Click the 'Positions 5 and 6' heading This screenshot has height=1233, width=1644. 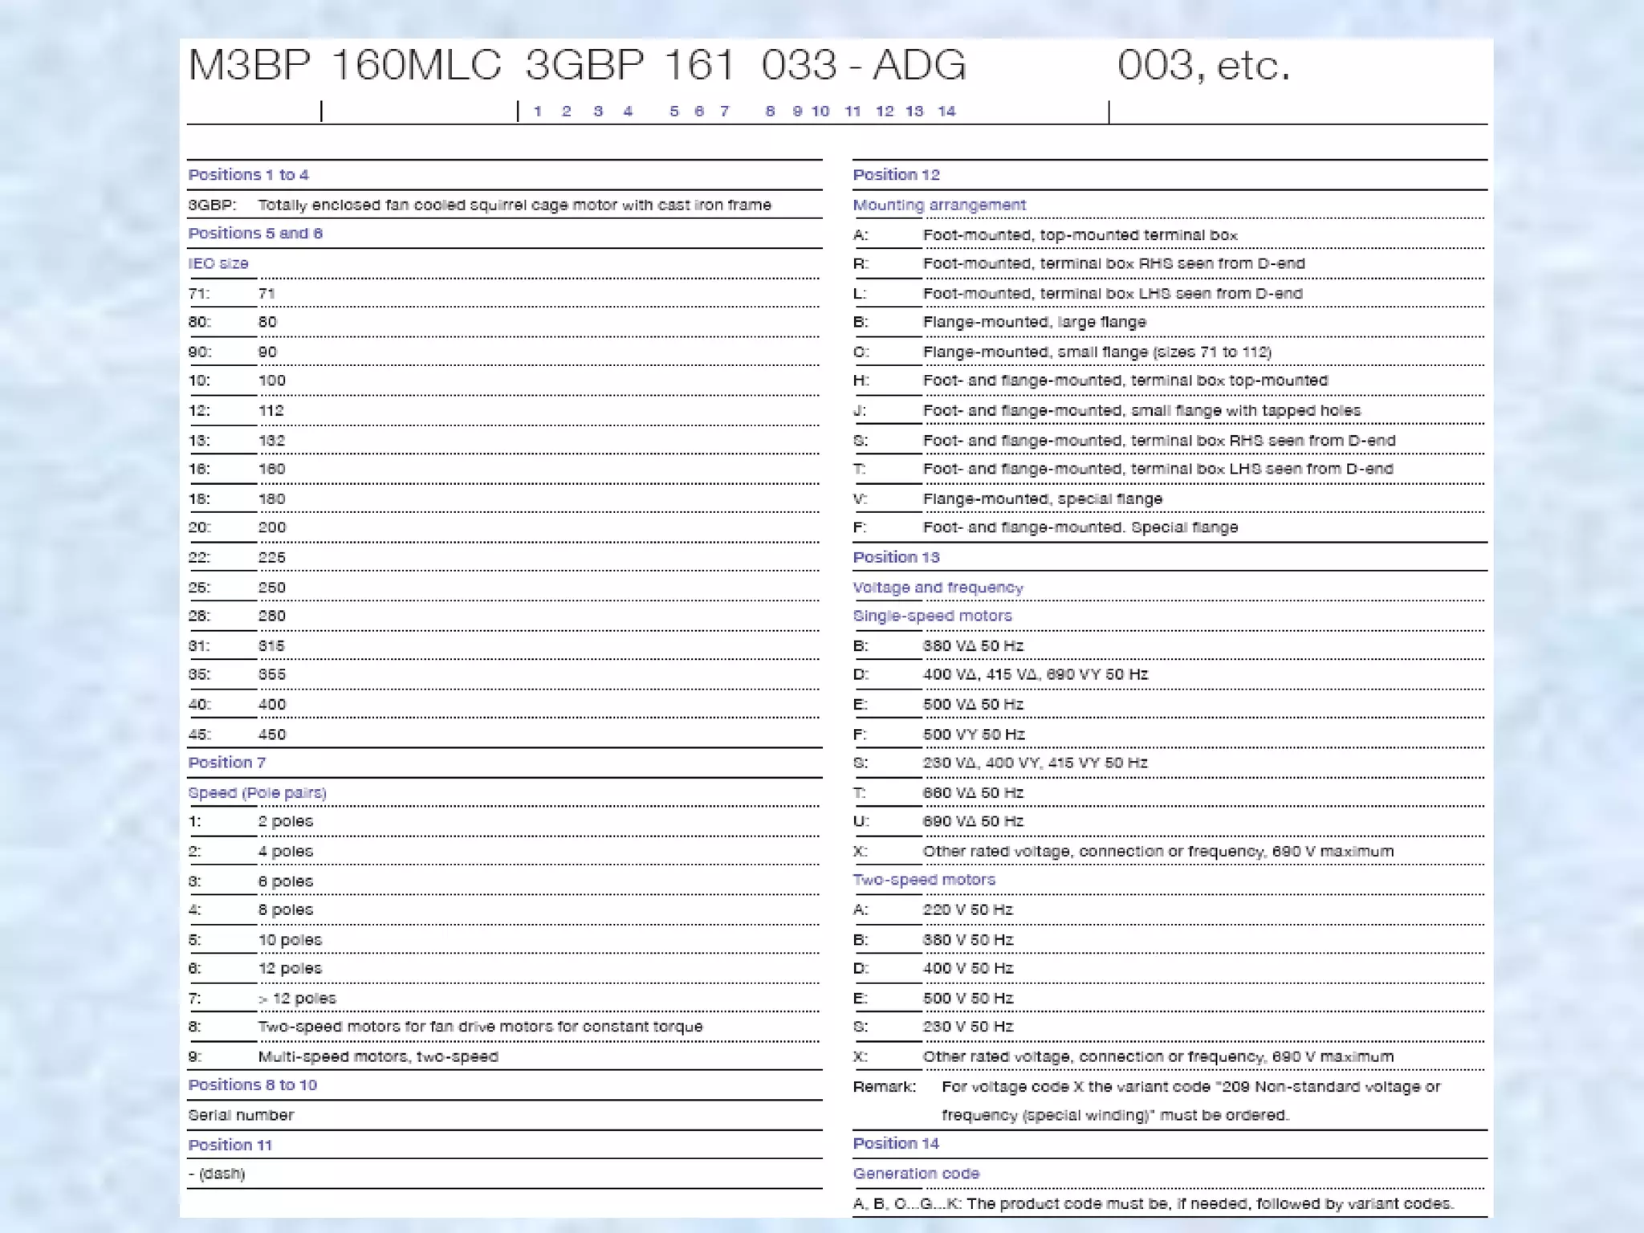[254, 234]
